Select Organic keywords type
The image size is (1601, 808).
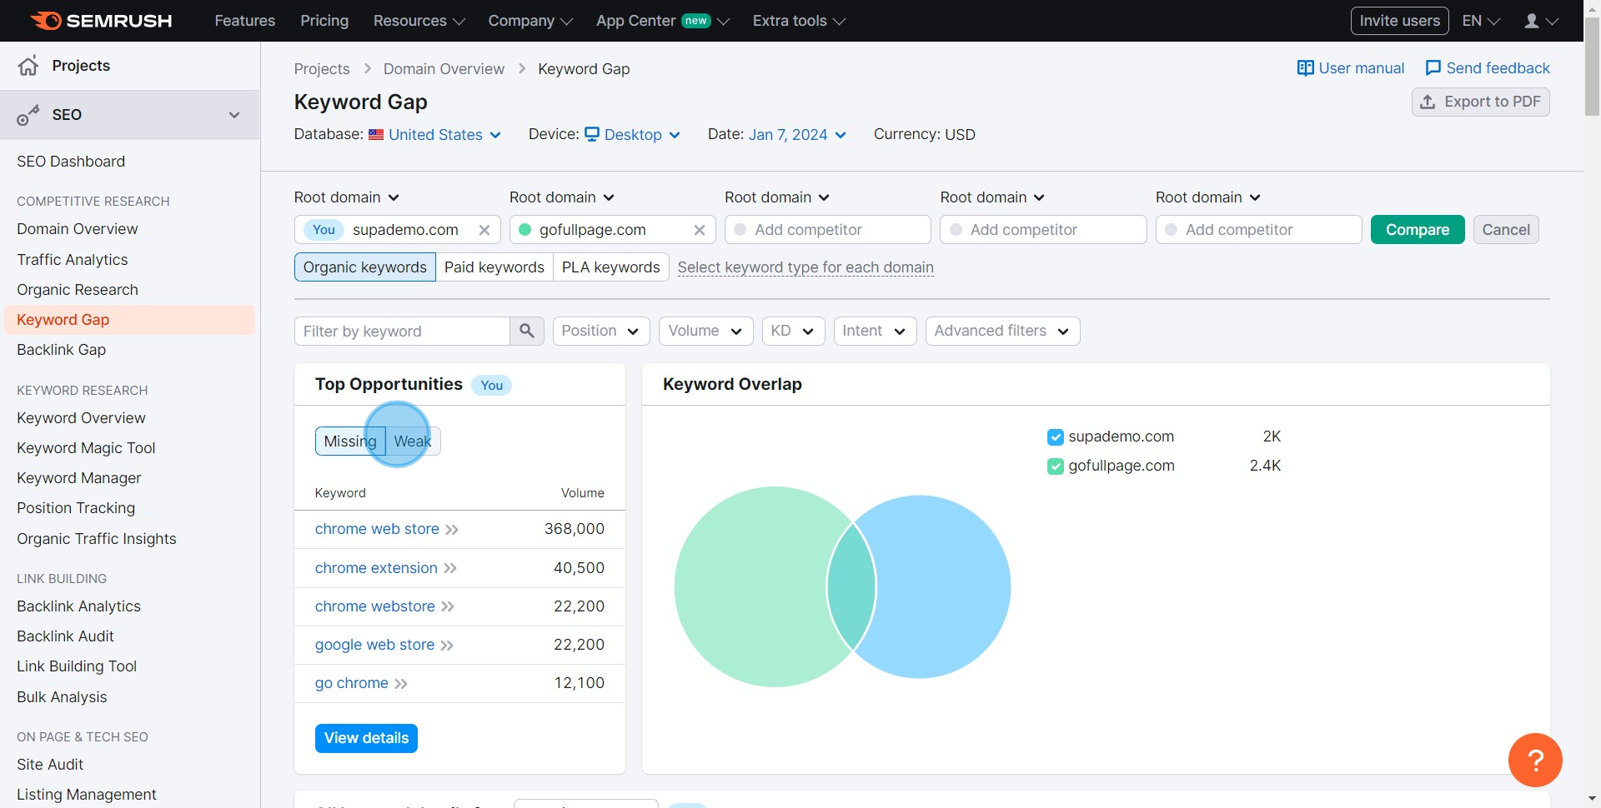coord(364,267)
